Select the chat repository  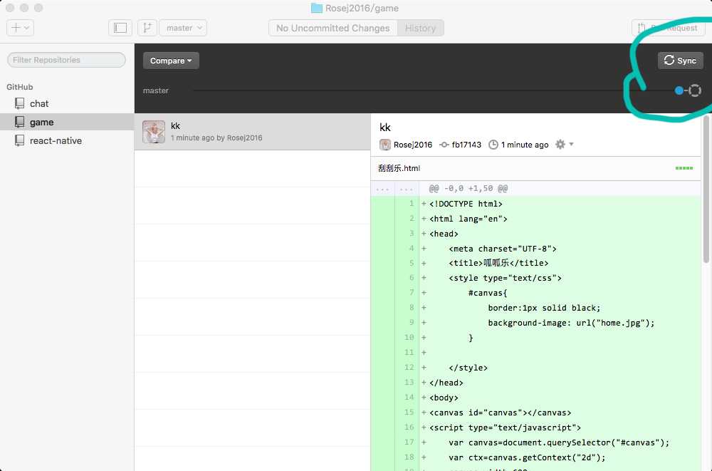pos(67,103)
